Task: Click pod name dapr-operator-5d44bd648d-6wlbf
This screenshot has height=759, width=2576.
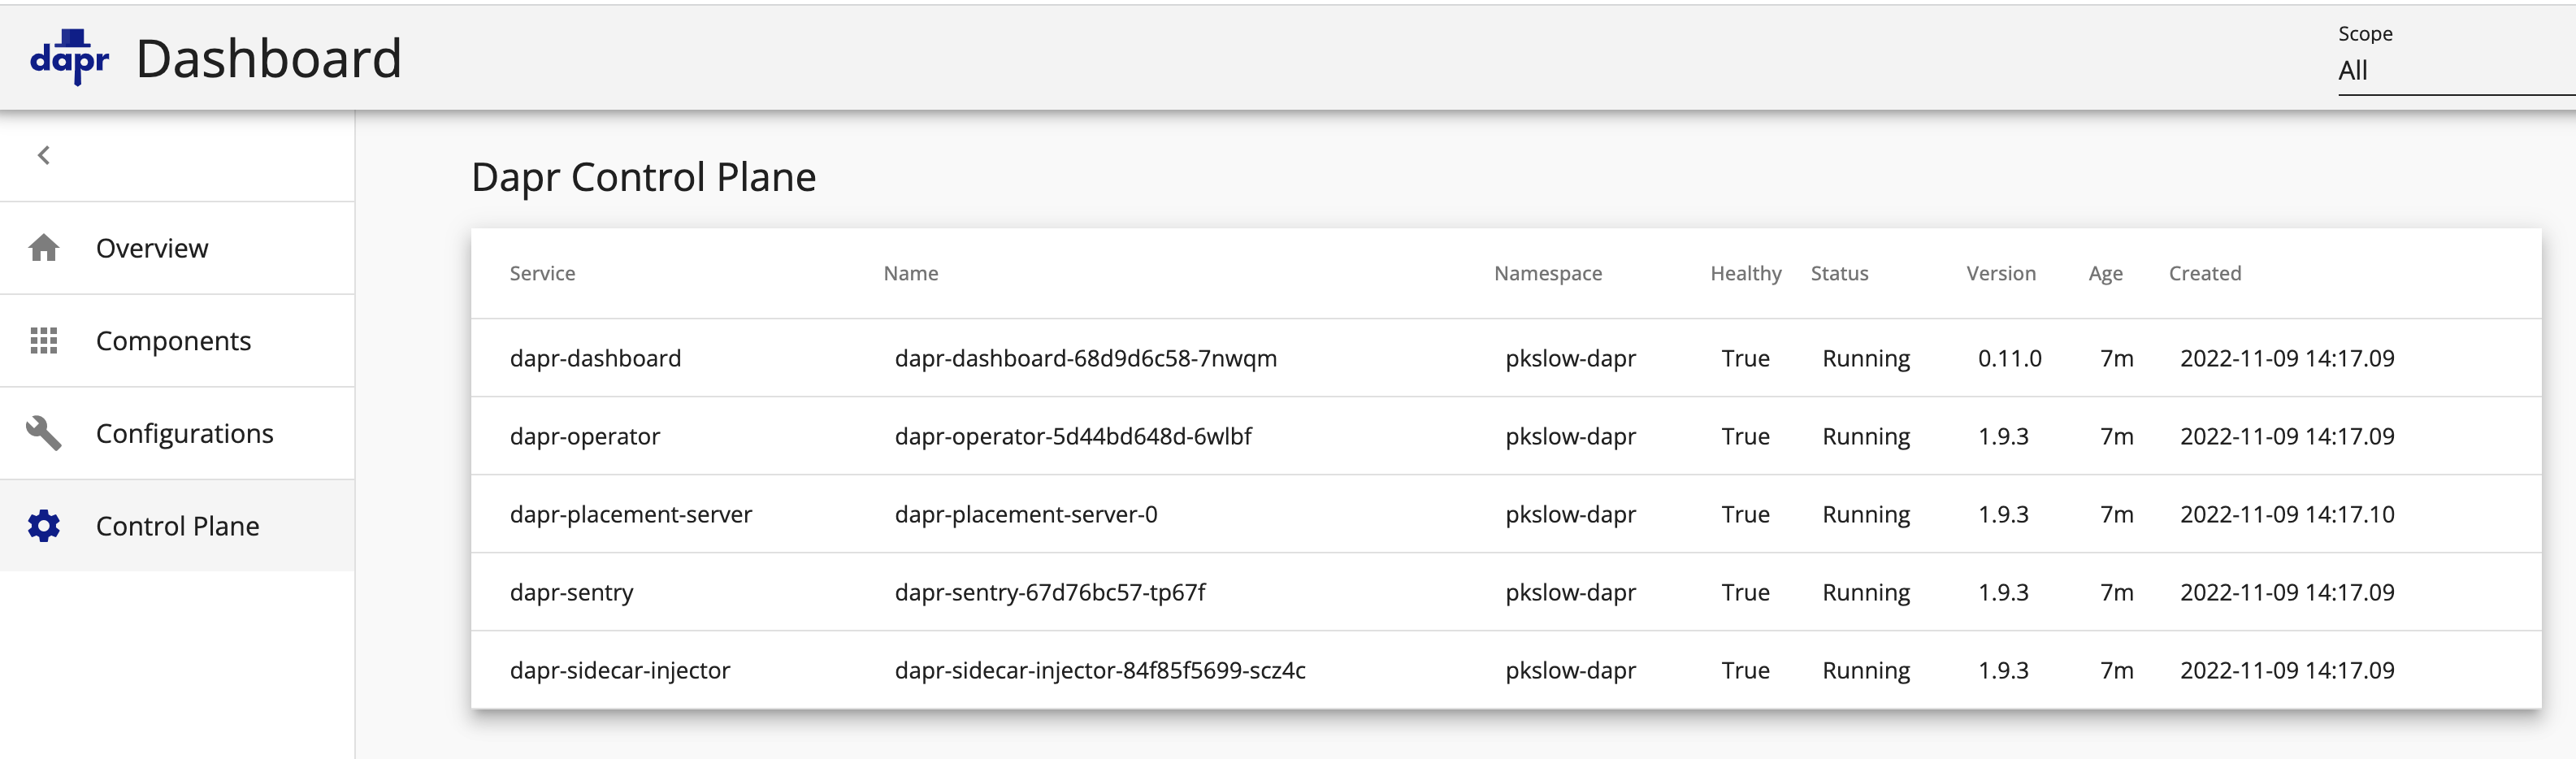Action: [1072, 436]
